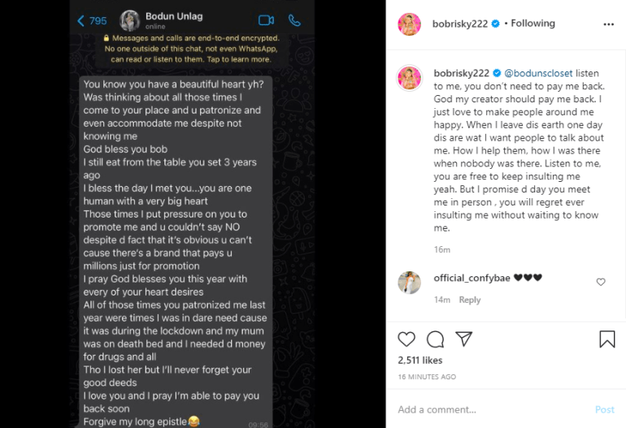Screen dimensions: 626x428
Task: Like the official_confybae comment
Action: tap(601, 282)
